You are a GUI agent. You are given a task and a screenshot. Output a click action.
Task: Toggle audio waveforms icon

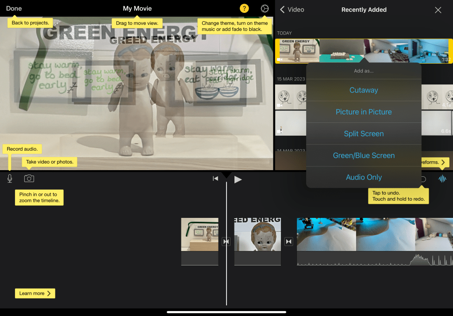442,179
